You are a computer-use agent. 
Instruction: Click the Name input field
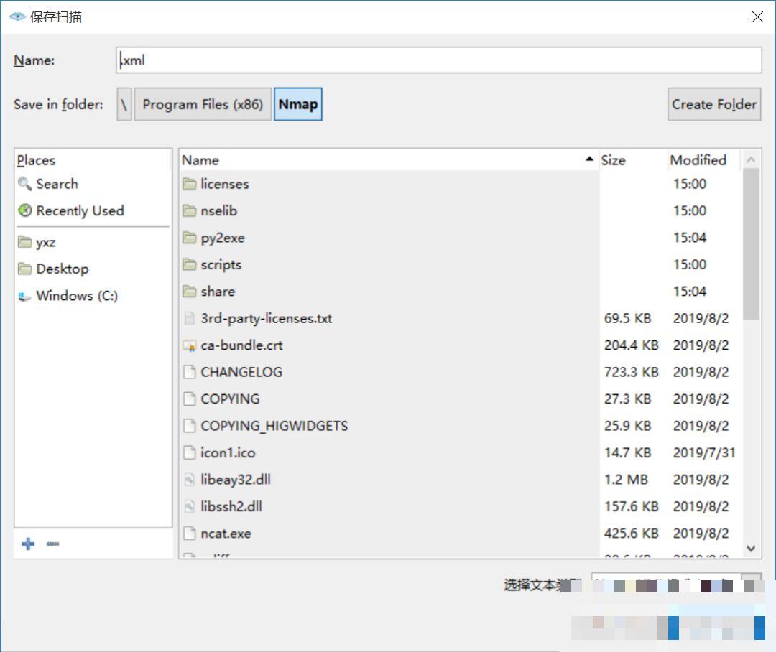pyautogui.click(x=438, y=60)
